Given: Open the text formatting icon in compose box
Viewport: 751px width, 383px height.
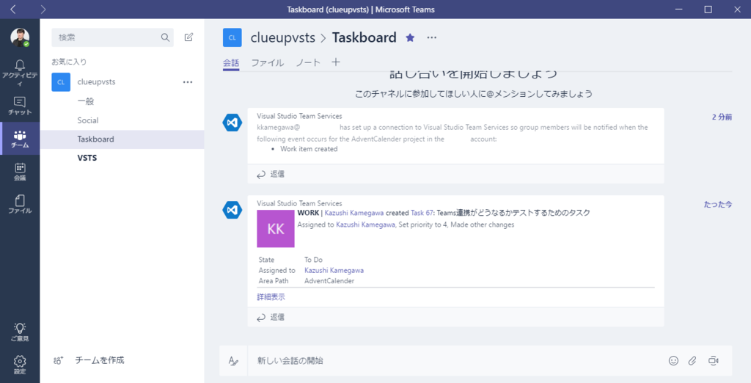Looking at the screenshot, I should point(233,360).
